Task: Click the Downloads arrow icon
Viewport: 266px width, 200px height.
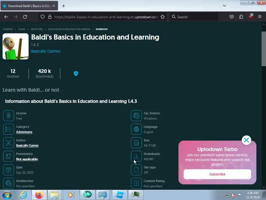Action: click(136, 156)
